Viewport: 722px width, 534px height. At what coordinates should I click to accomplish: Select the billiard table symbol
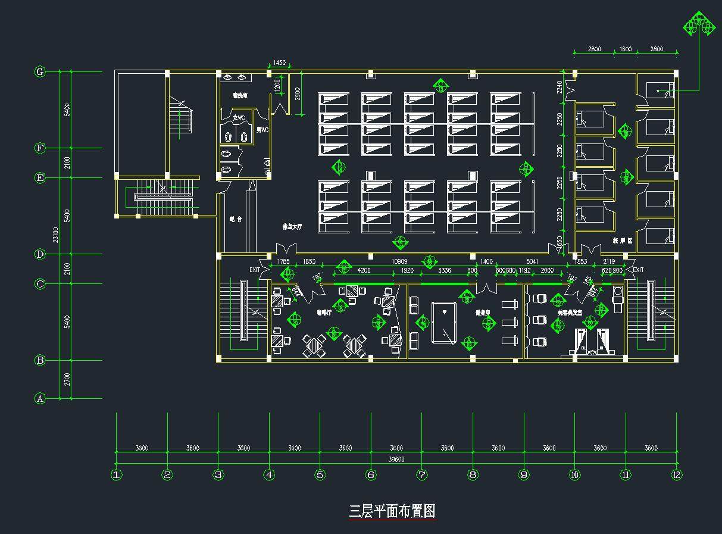[444, 322]
